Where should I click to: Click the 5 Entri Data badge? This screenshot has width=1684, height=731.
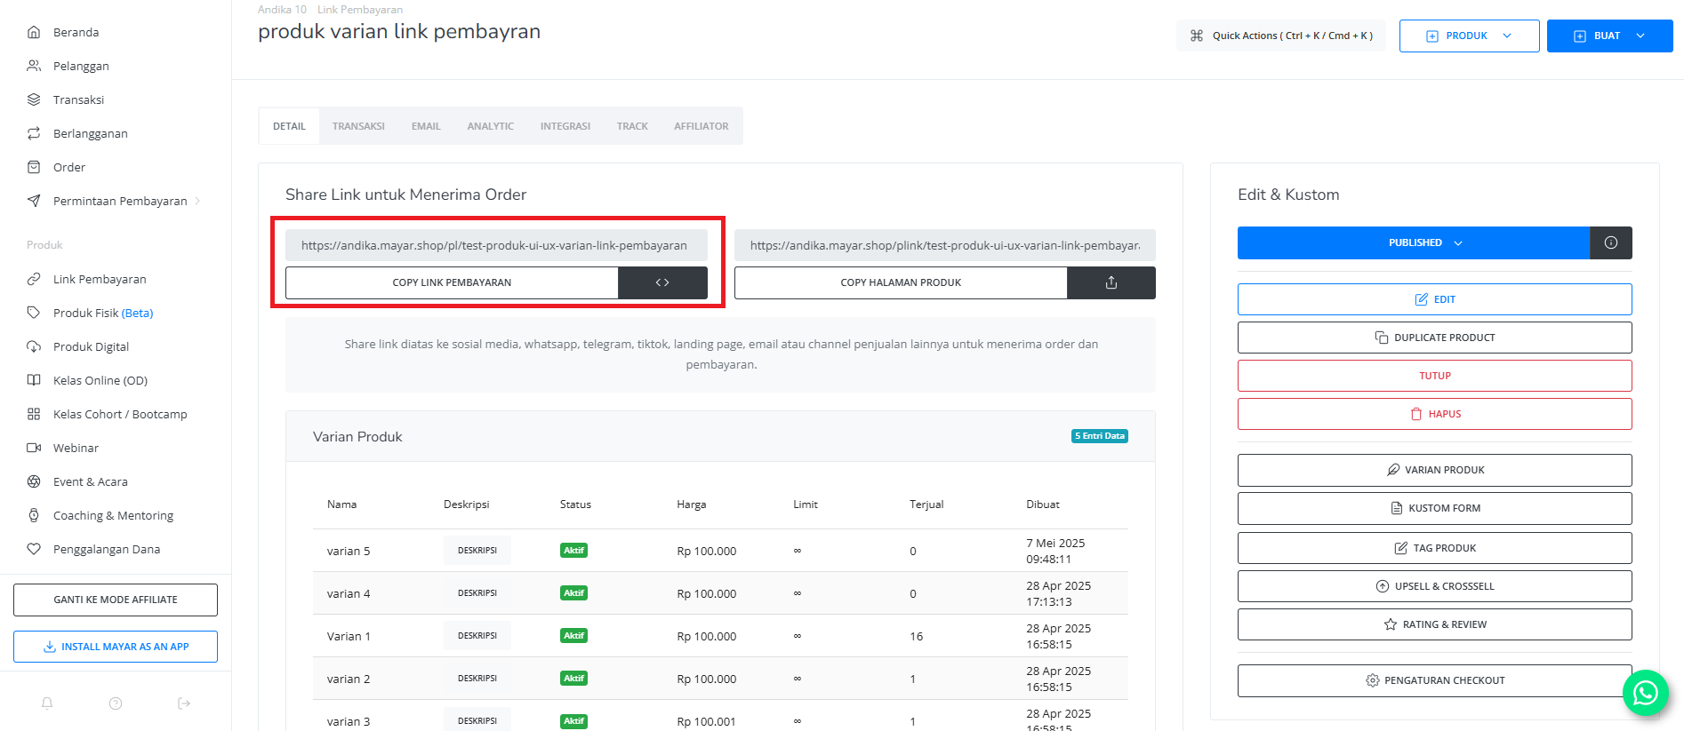click(1100, 436)
